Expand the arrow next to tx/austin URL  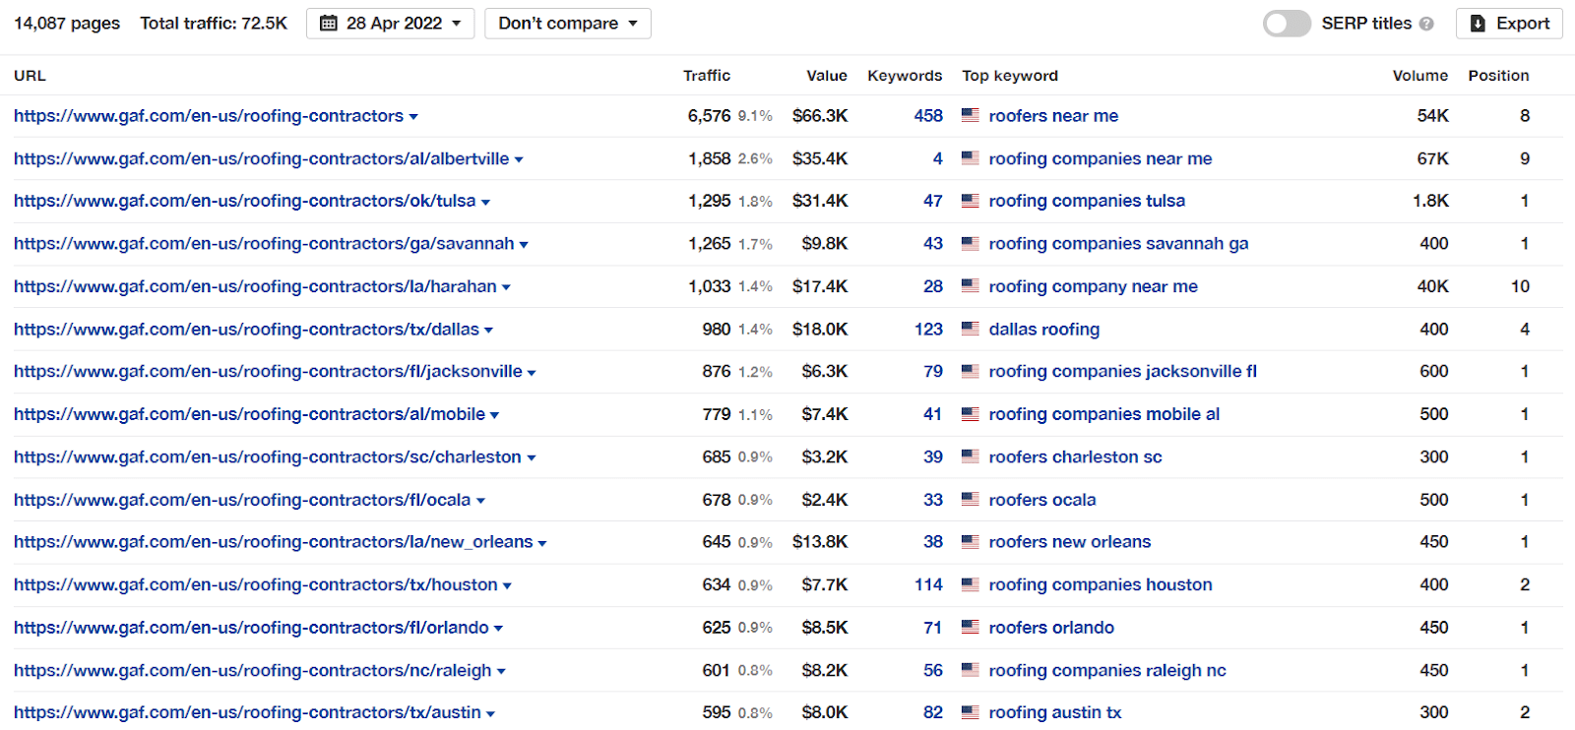pyautogui.click(x=490, y=714)
